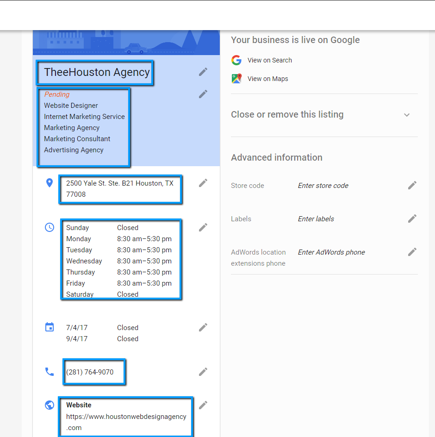The image size is (435, 437).
Task: Click the 2500 Yale St. address text
Action: pos(120,189)
